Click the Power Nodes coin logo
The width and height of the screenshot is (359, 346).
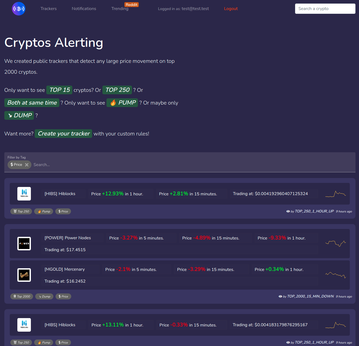(x=24, y=243)
